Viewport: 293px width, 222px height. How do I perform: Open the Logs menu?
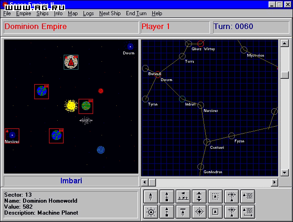point(89,13)
